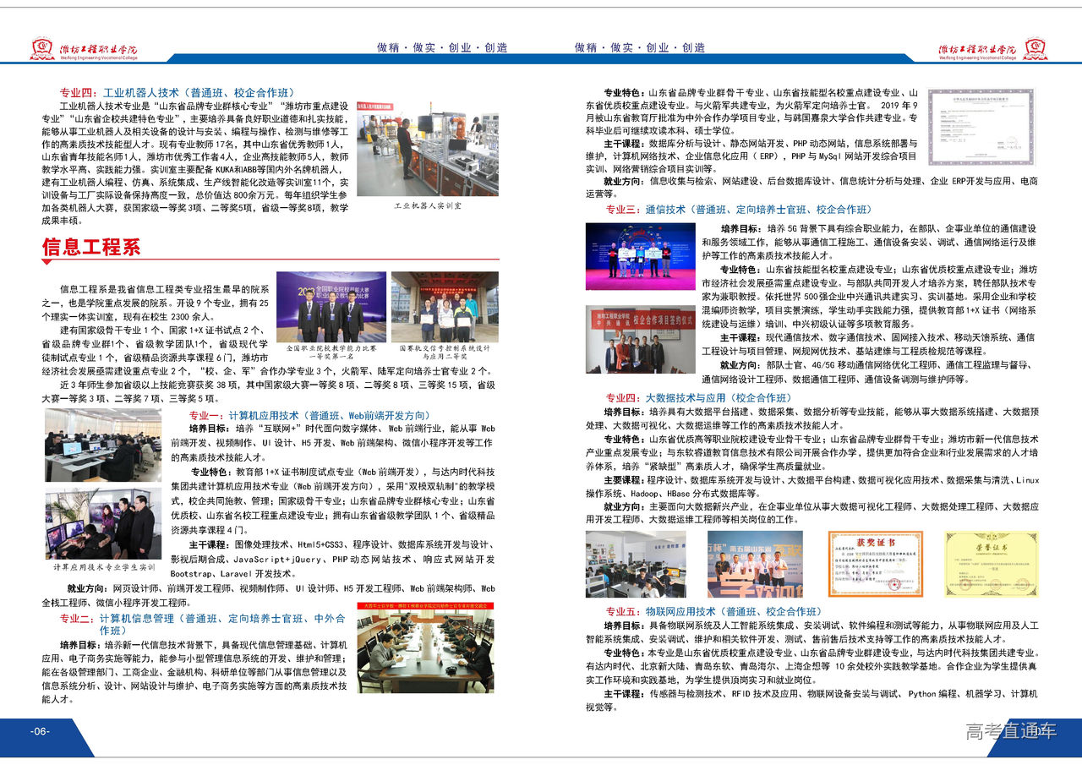Click the college emblem logo at top right

pyautogui.click(x=1036, y=49)
